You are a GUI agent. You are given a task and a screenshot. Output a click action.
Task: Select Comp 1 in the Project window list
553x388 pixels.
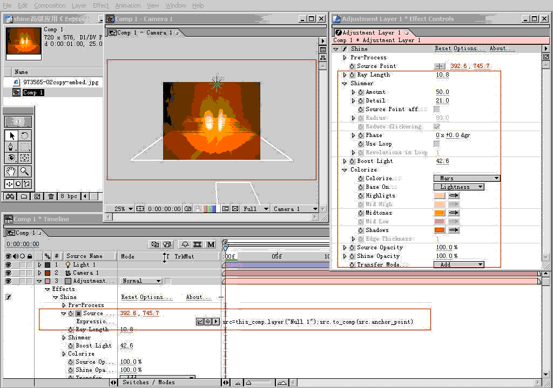(x=33, y=92)
